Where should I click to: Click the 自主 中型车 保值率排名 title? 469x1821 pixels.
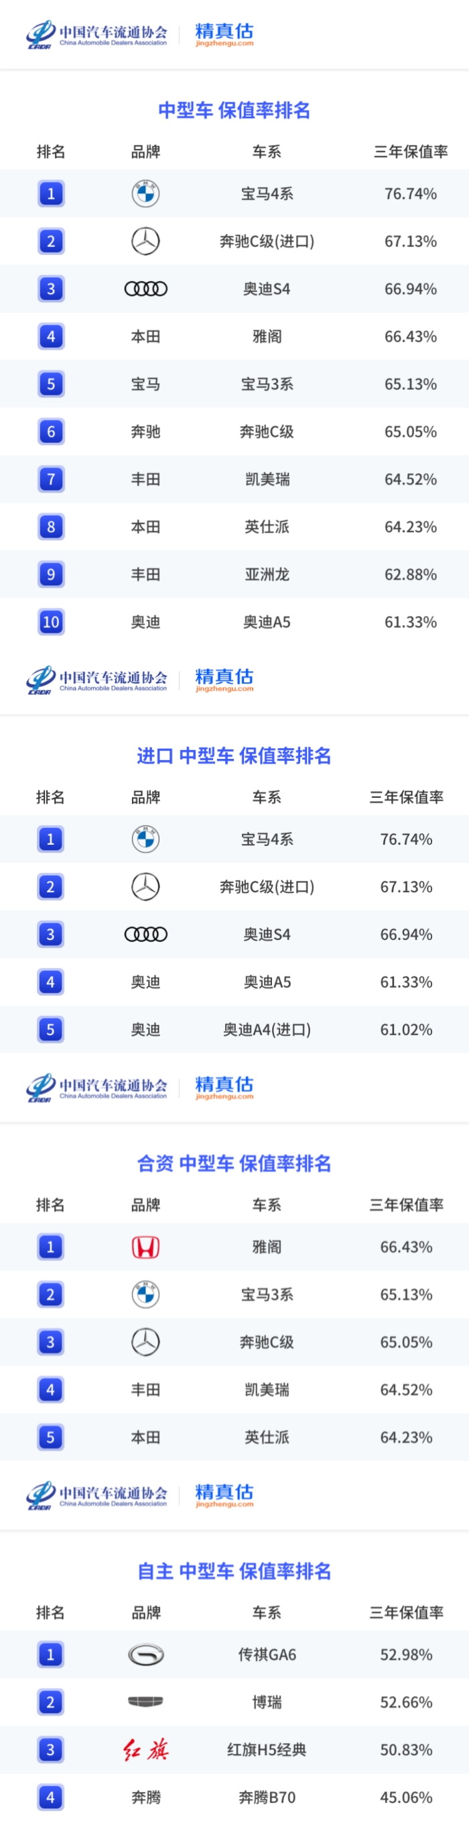pyautogui.click(x=234, y=1571)
